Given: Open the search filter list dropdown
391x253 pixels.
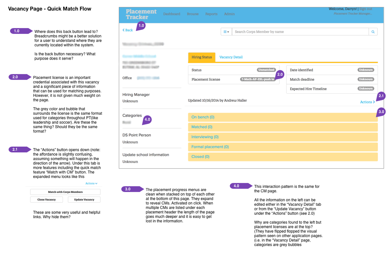Looking at the screenshot, I should pyautogui.click(x=226, y=32).
